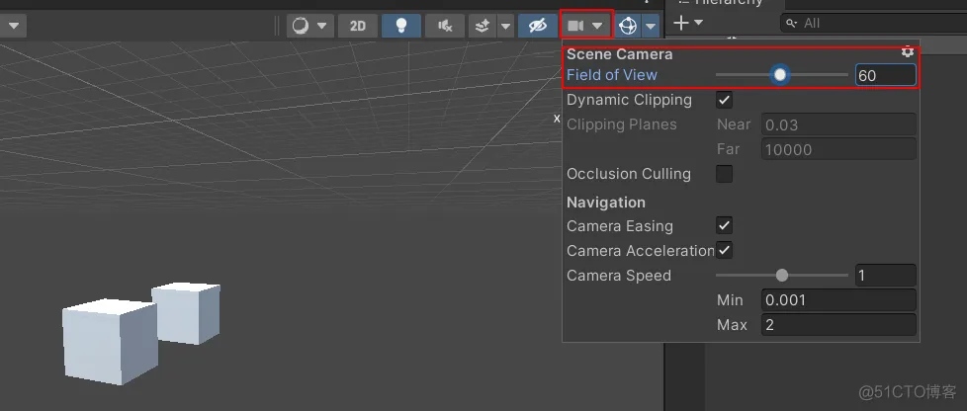Uncheck the Camera Easing checkbox
The height and width of the screenshot is (411, 967).
point(725,225)
